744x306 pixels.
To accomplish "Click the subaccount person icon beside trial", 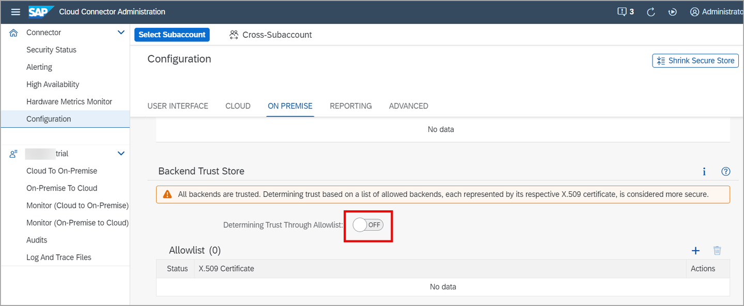I will 13,154.
